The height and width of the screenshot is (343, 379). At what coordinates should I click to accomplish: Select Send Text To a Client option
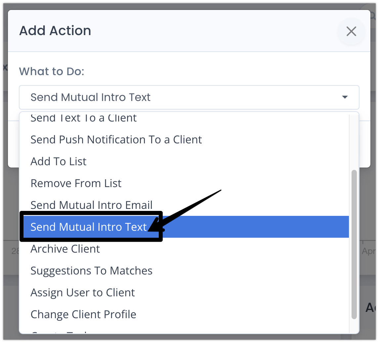coord(83,119)
